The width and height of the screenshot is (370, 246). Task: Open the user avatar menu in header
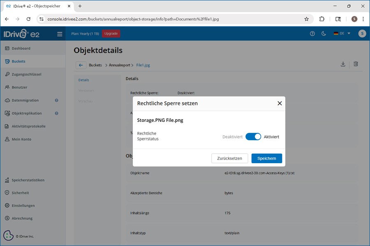click(362, 34)
